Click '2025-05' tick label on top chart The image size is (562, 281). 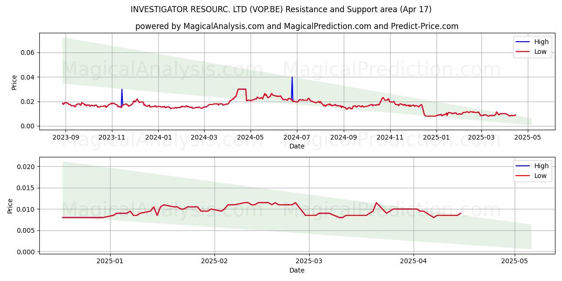pos(528,138)
